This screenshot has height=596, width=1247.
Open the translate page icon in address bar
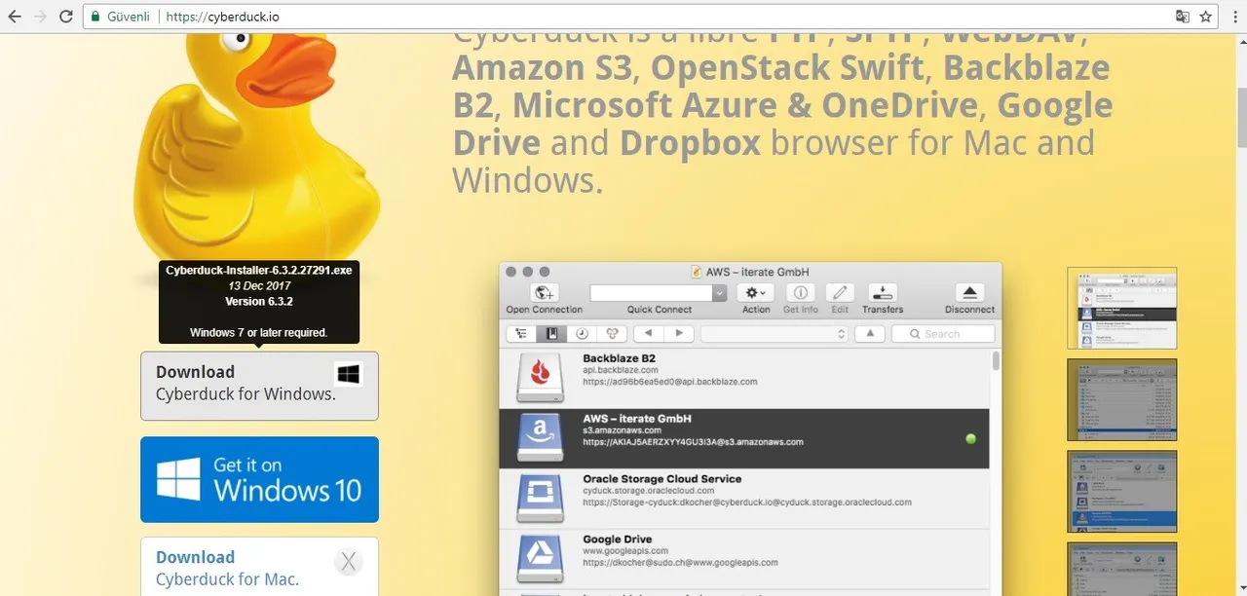(x=1183, y=17)
